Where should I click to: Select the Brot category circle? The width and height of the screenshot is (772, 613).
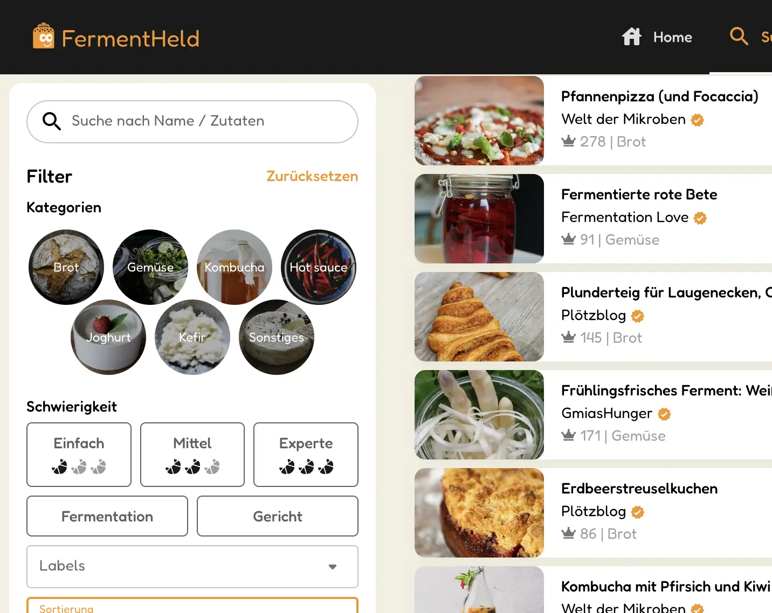[66, 267]
